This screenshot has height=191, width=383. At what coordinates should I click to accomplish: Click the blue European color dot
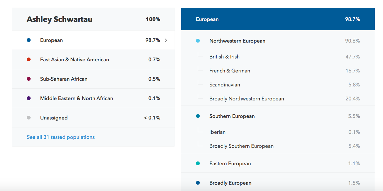(29, 40)
